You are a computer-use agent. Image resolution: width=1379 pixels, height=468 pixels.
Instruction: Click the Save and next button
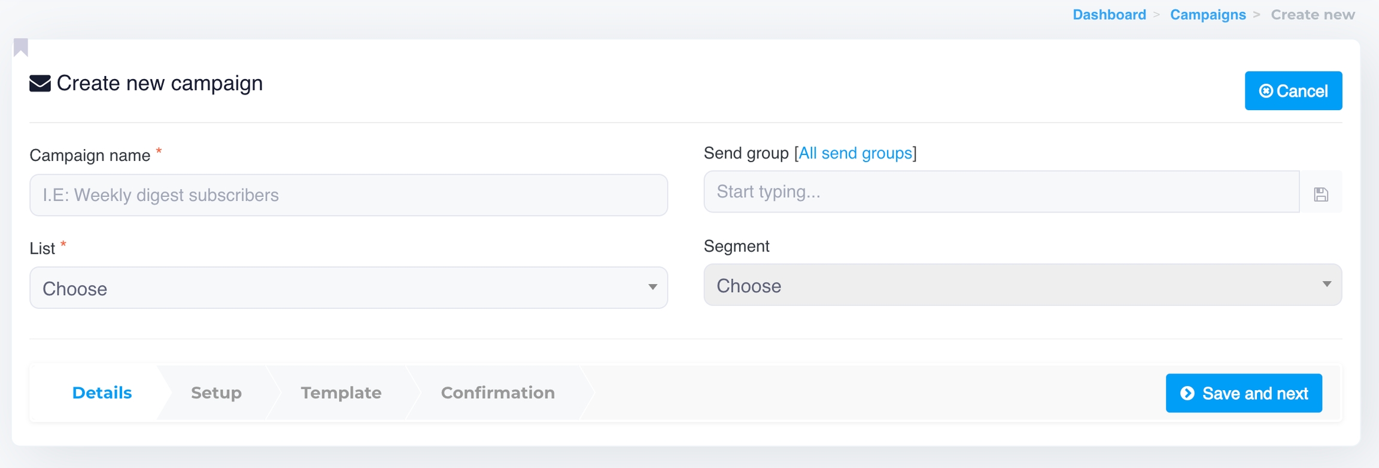(1243, 393)
